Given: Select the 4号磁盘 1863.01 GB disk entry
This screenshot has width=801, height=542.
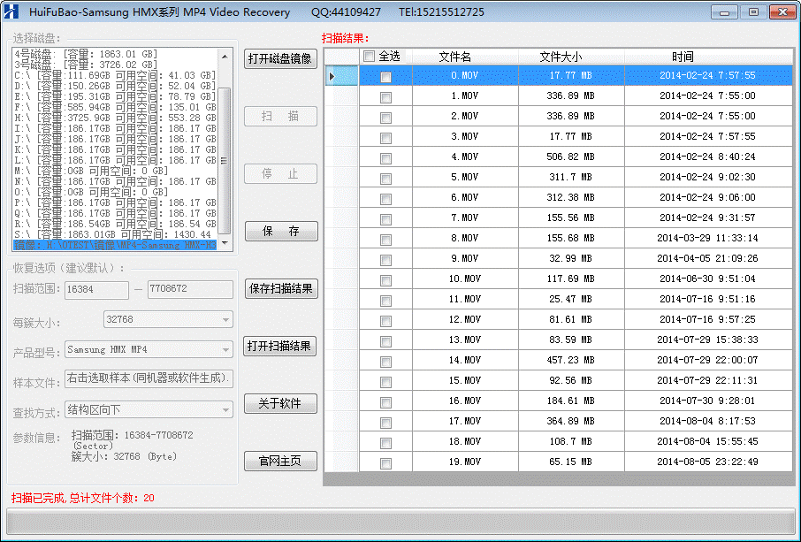Looking at the screenshot, I should coord(116,54).
